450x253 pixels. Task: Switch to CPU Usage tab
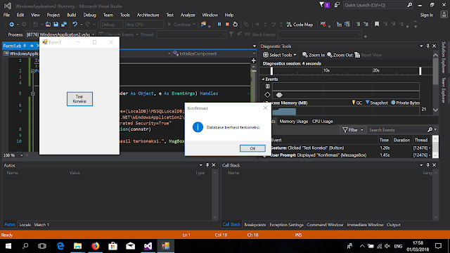pos(322,122)
